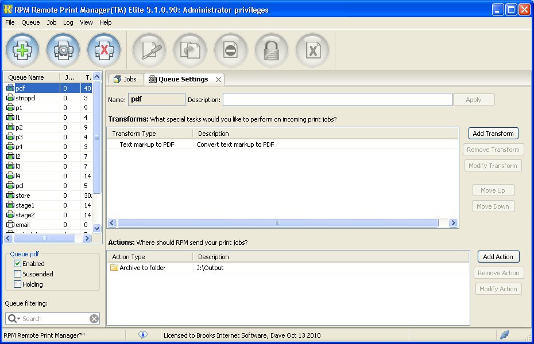The image size is (534, 344).
Task: Click the queue filtering Search field
Action: [x=52, y=319]
